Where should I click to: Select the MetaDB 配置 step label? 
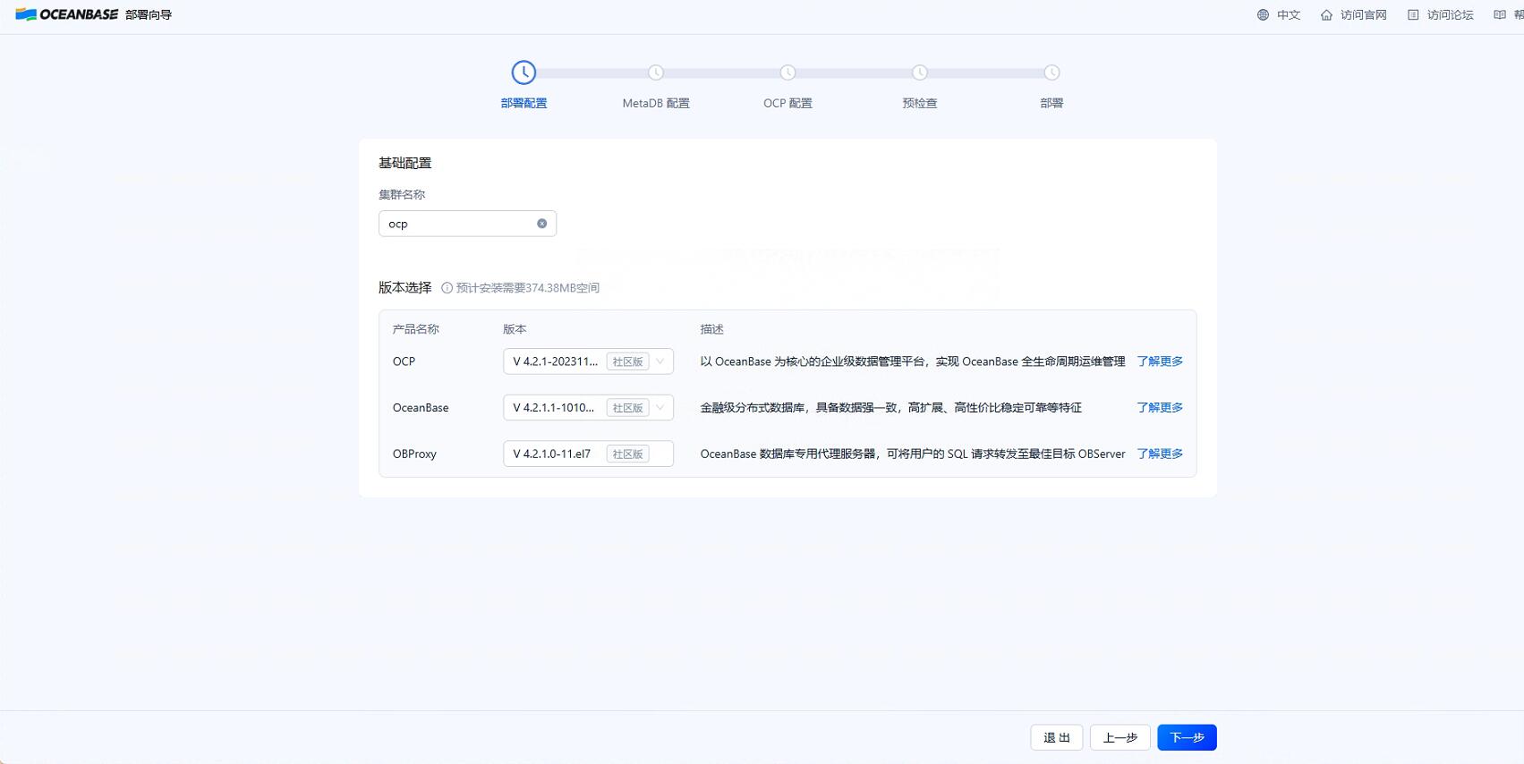(656, 103)
